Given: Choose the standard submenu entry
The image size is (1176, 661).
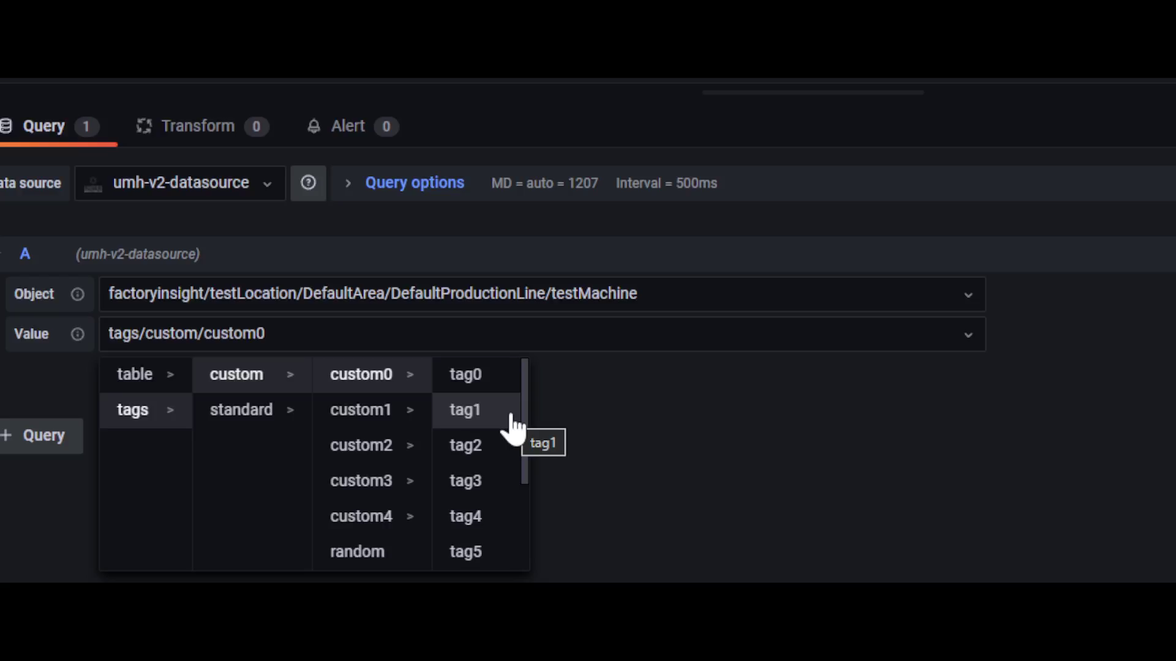Looking at the screenshot, I should tap(241, 410).
